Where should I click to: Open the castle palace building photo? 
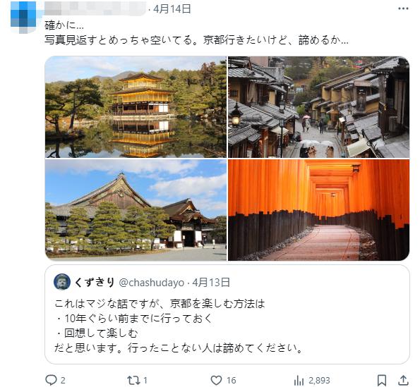[136, 210]
